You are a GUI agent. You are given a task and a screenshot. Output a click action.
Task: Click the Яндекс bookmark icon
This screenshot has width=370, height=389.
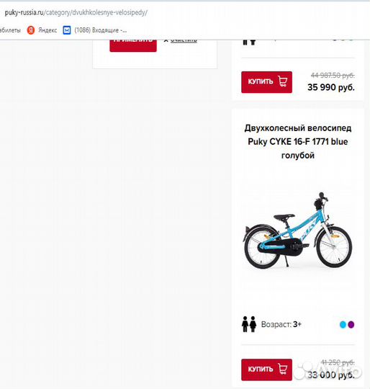(x=31, y=30)
